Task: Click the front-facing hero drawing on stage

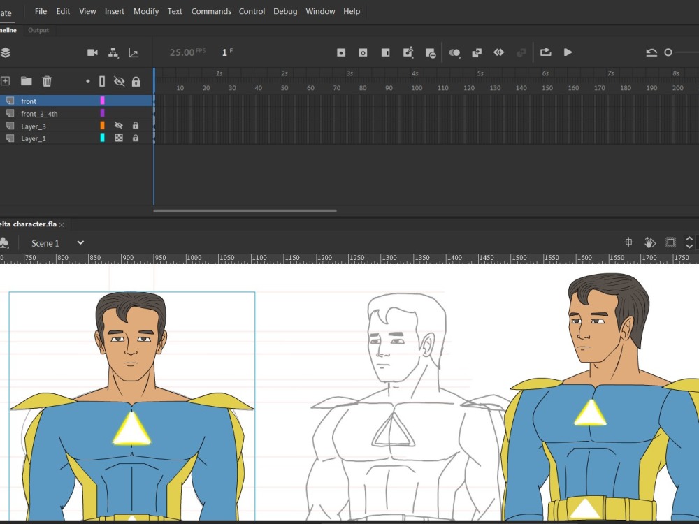Action: click(x=132, y=405)
